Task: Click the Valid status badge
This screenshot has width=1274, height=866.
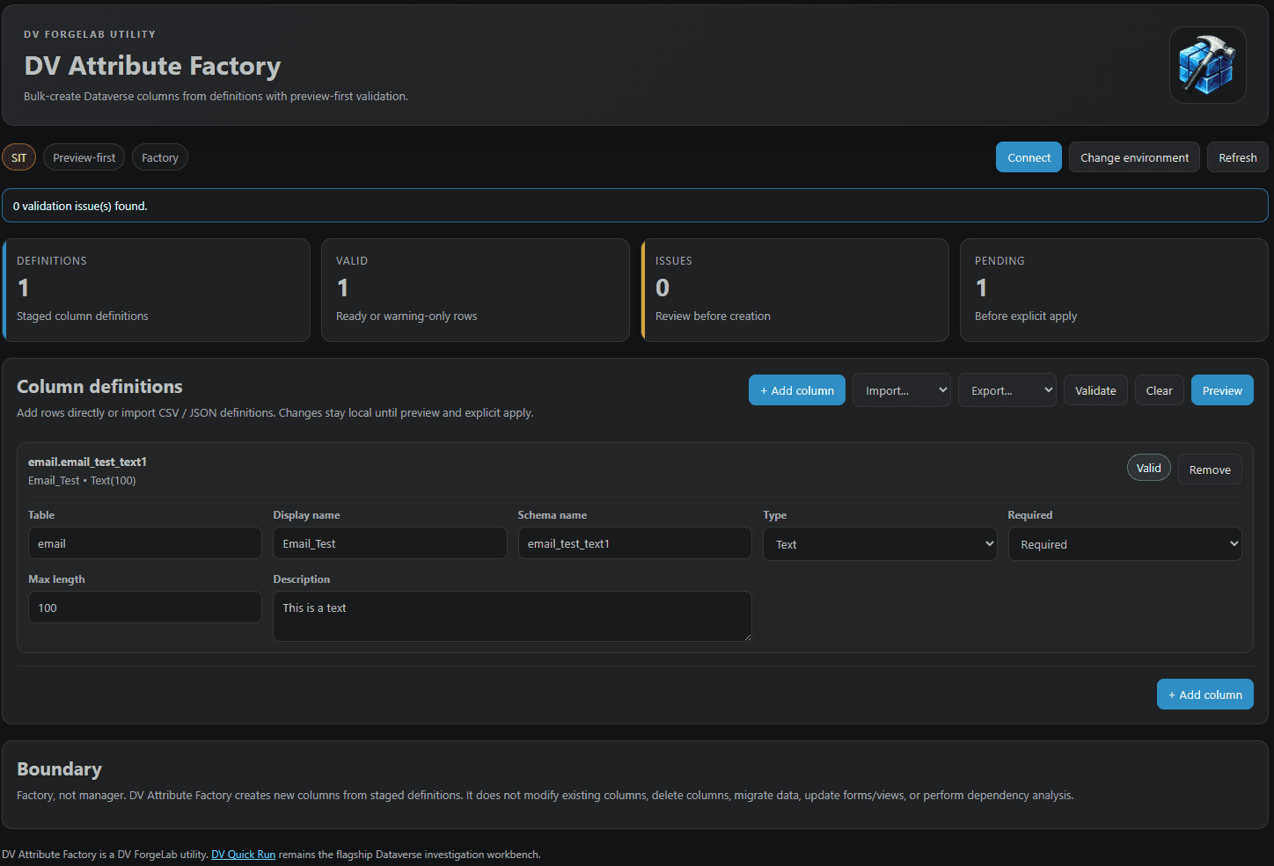Action: click(1148, 468)
